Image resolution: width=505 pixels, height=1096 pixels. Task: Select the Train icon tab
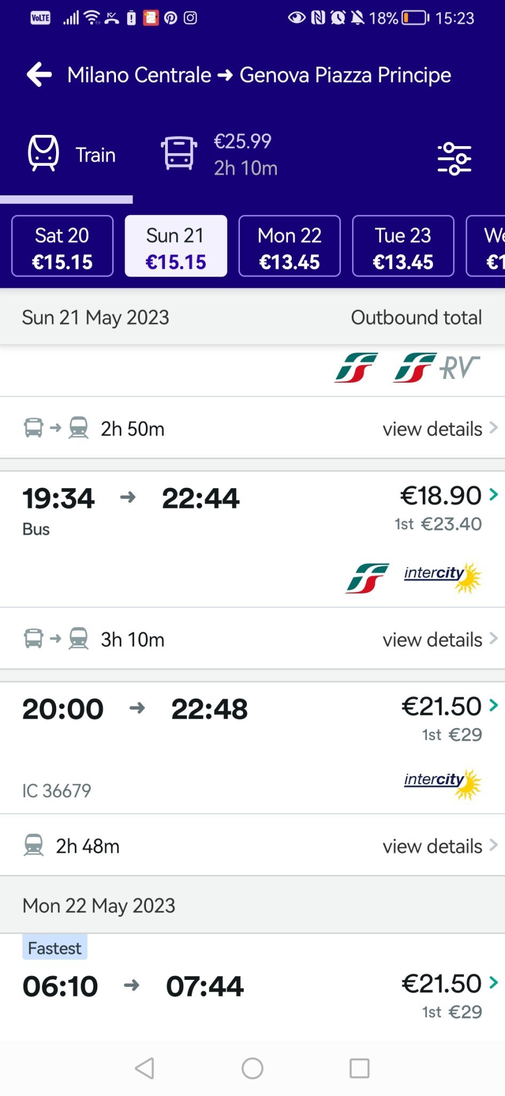(43, 154)
